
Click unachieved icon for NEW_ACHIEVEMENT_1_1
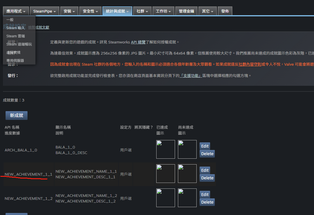coord(187,174)
